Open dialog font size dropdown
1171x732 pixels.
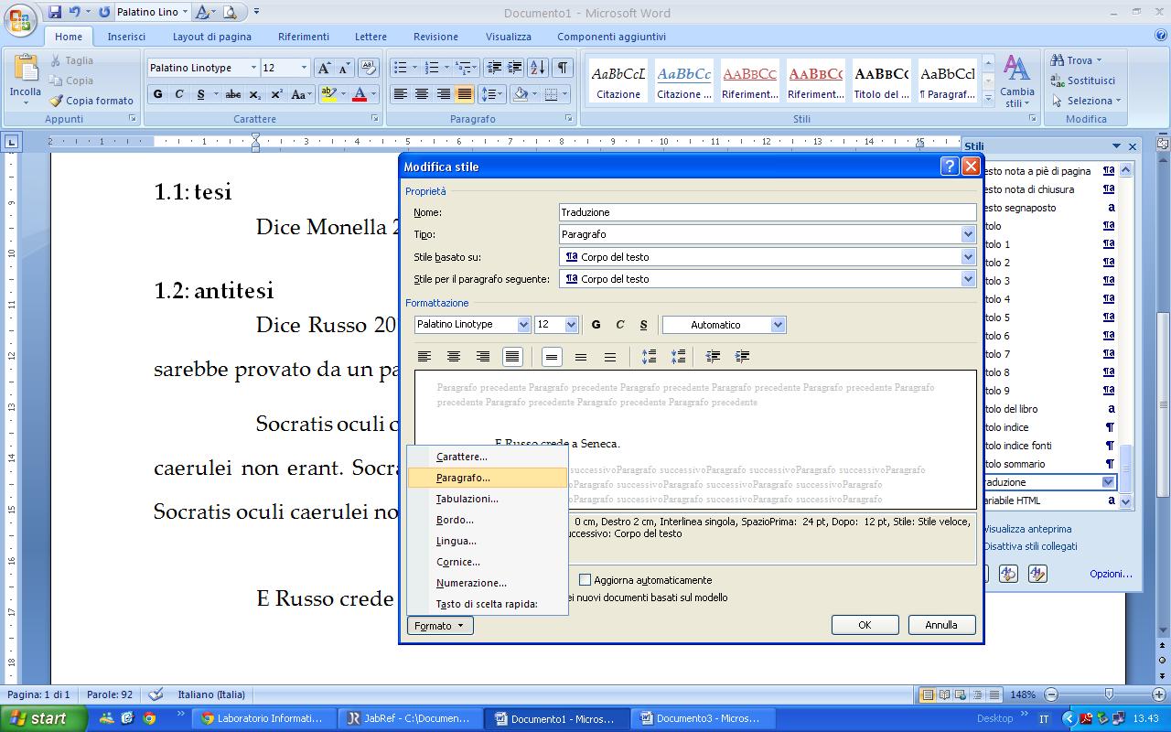pos(571,325)
